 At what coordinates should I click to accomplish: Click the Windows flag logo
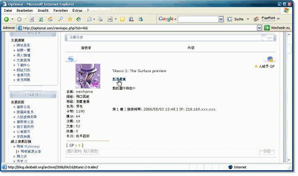pyautogui.click(x=286, y=10)
